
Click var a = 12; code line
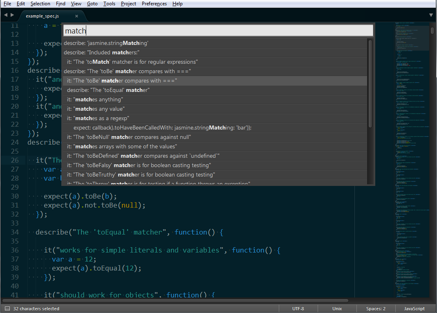point(74,259)
